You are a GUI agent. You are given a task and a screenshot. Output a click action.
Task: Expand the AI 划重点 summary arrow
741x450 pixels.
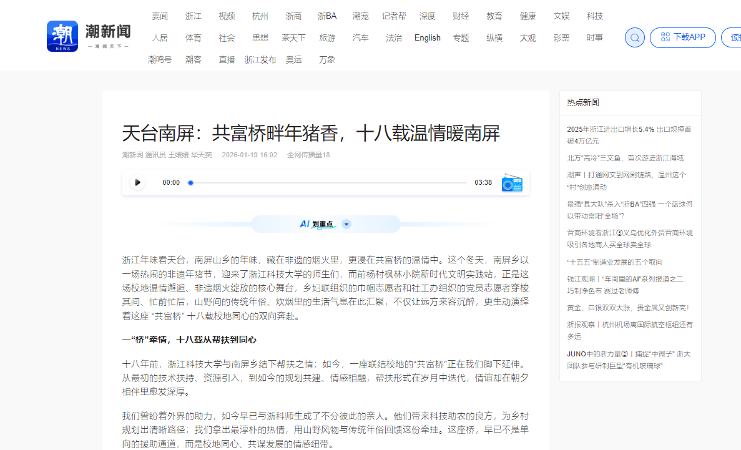346,224
